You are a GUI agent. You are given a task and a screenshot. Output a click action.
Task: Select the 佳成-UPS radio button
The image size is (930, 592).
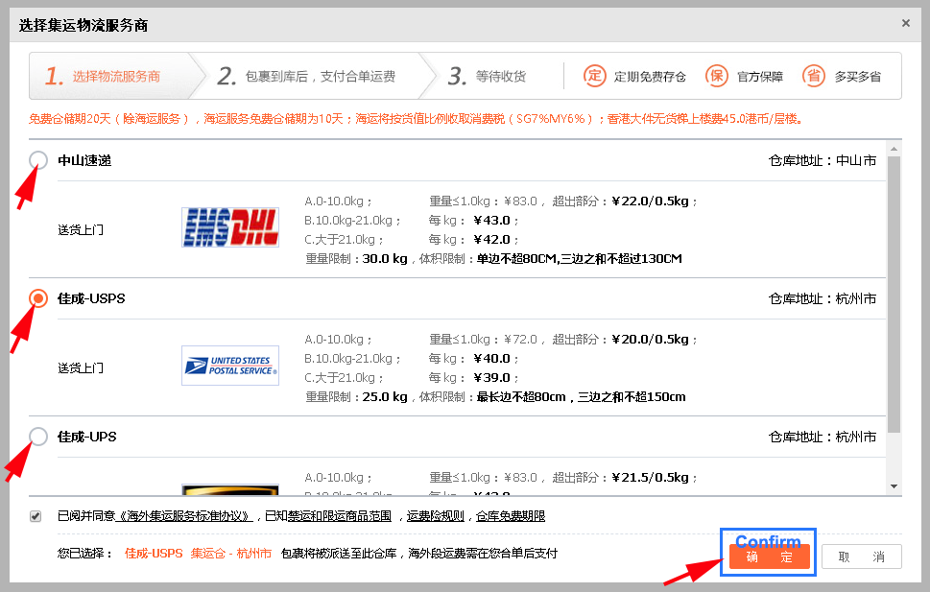[38, 437]
